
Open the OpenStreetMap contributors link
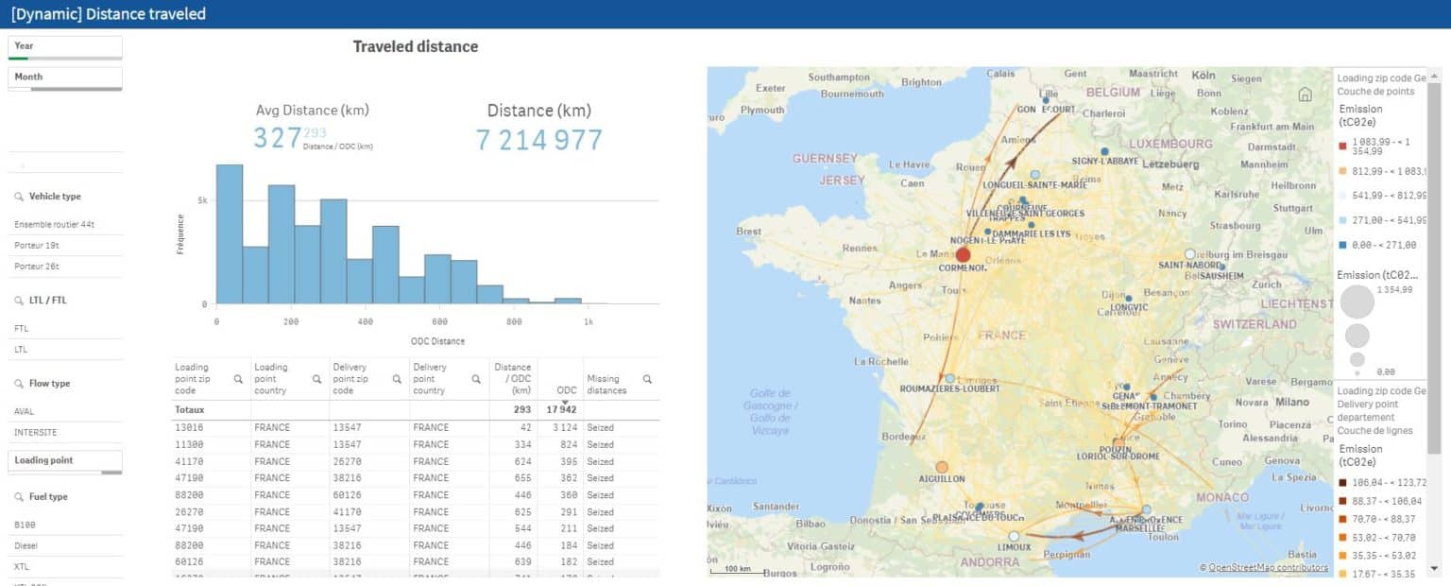point(1271,568)
